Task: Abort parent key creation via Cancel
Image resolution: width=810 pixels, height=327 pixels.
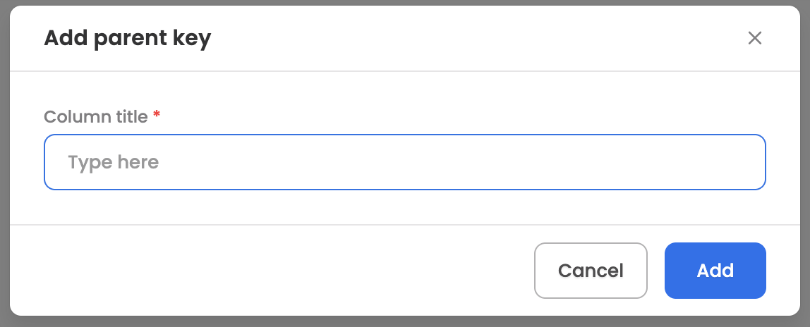Action: pos(591,270)
